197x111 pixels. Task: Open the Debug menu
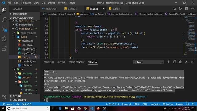click(51, 3)
